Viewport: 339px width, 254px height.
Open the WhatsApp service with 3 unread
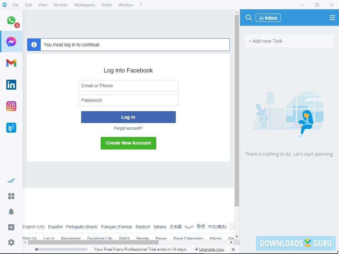[11, 20]
